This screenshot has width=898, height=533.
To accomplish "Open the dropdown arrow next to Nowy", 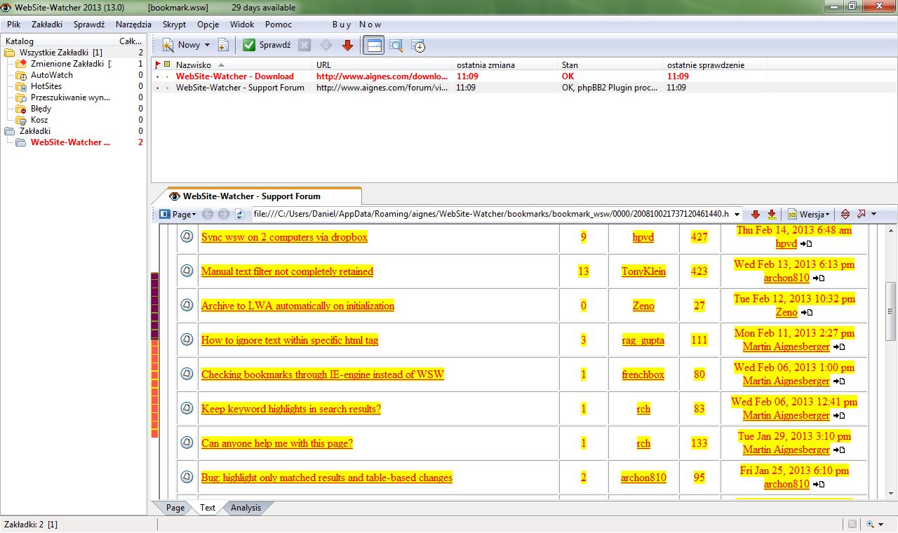I will [207, 45].
